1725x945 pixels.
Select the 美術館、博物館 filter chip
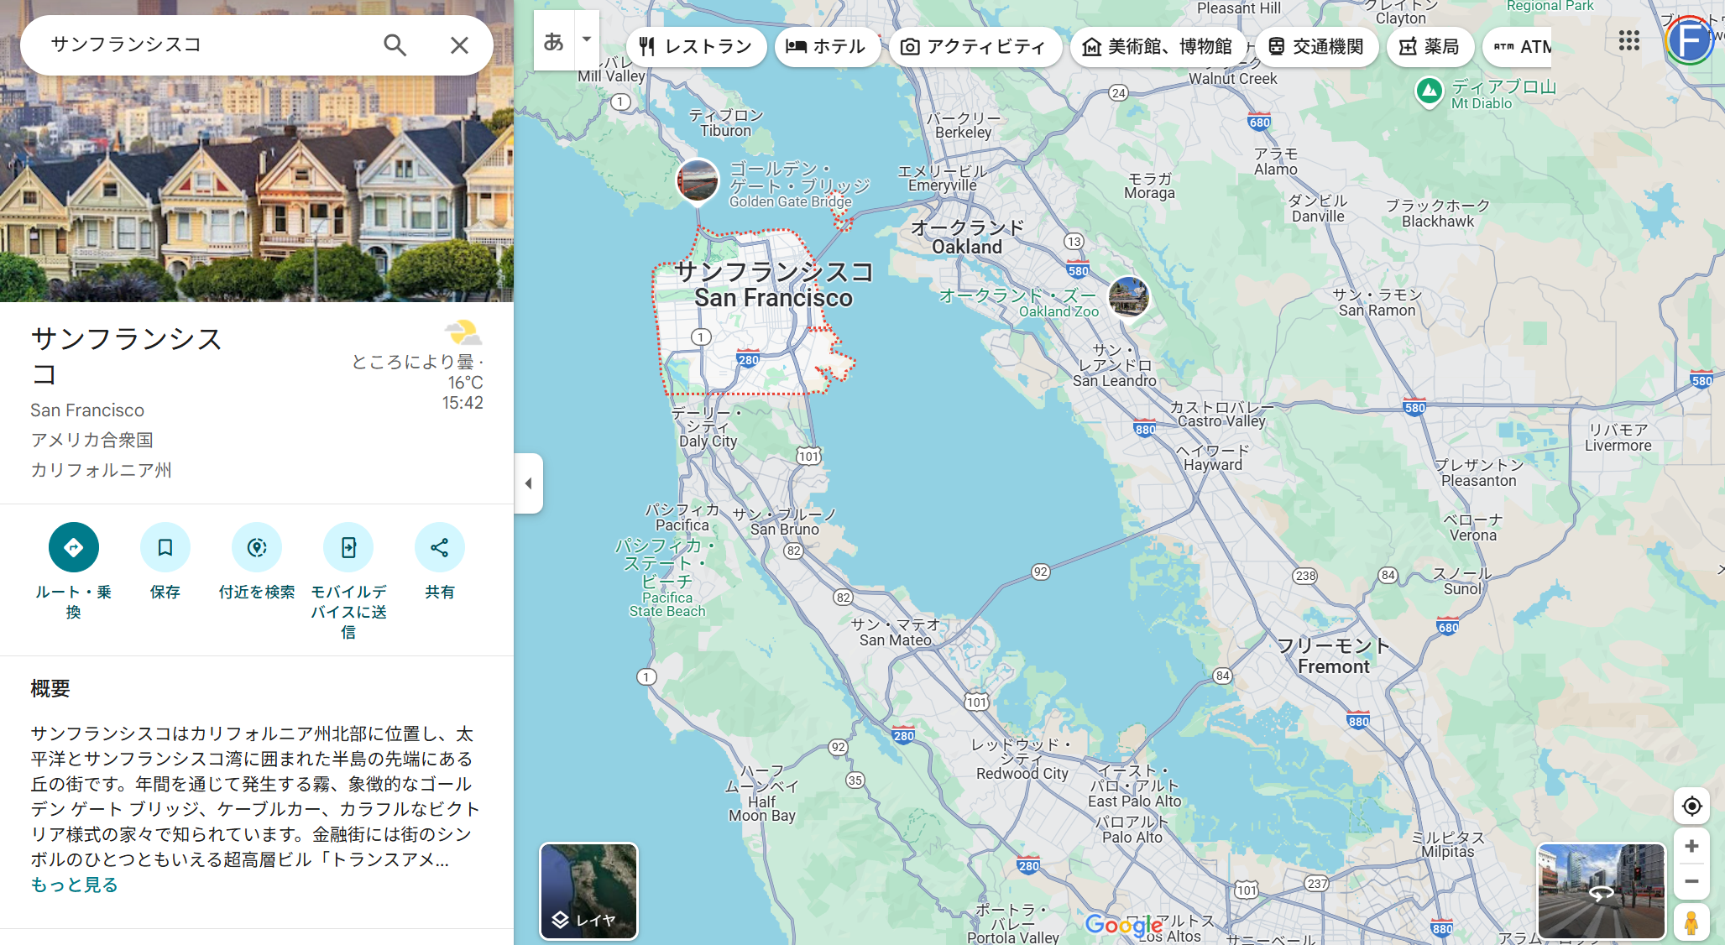point(1158,46)
